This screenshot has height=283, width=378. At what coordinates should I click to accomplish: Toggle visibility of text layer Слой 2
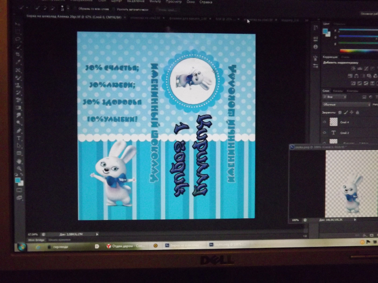click(324, 133)
